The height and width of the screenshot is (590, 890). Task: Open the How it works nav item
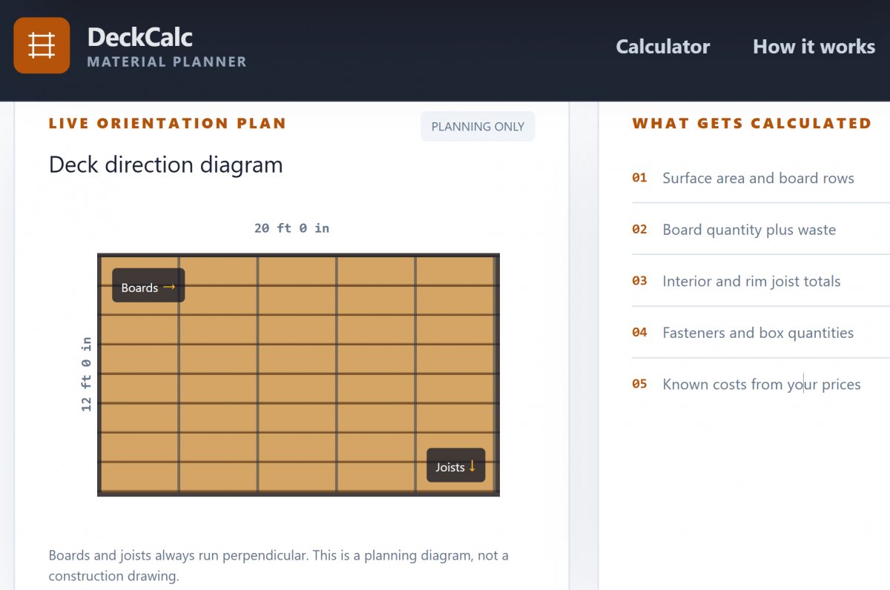(814, 47)
